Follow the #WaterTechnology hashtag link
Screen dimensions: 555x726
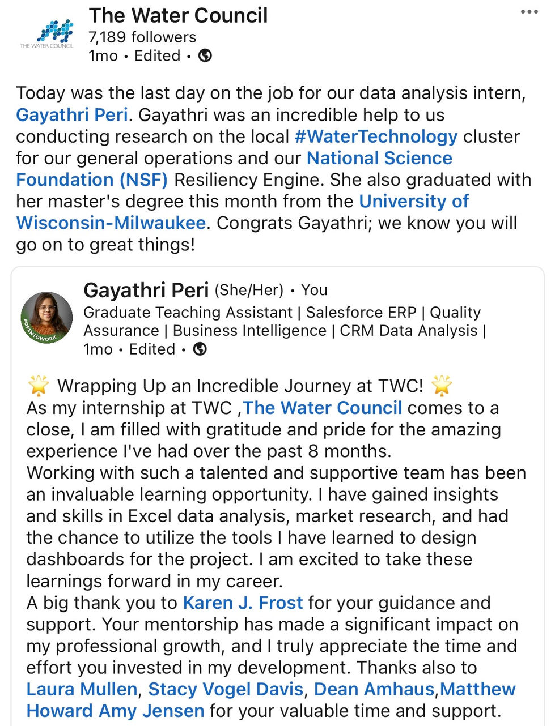tap(376, 136)
